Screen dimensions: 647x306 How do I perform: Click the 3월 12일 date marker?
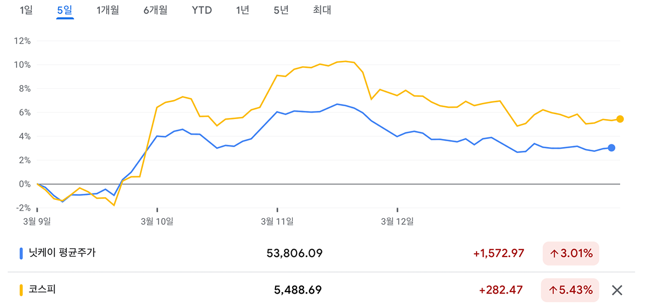[x=397, y=220]
